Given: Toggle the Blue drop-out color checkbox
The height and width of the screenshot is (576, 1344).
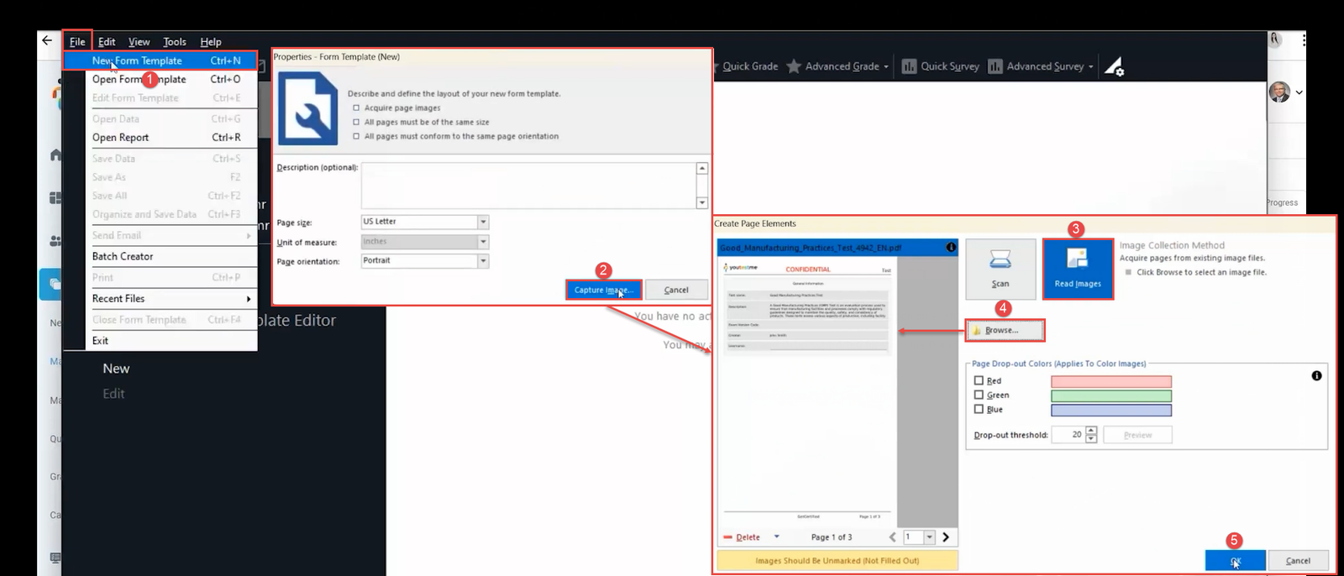Looking at the screenshot, I should click(979, 409).
